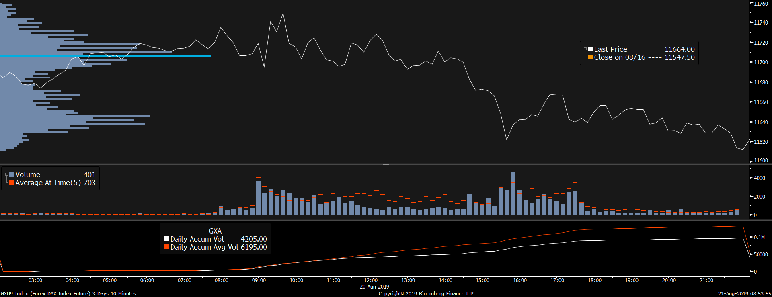This screenshot has width=772, height=297.
Task: Click the white Last Price color swatch
Action: [x=590, y=49]
